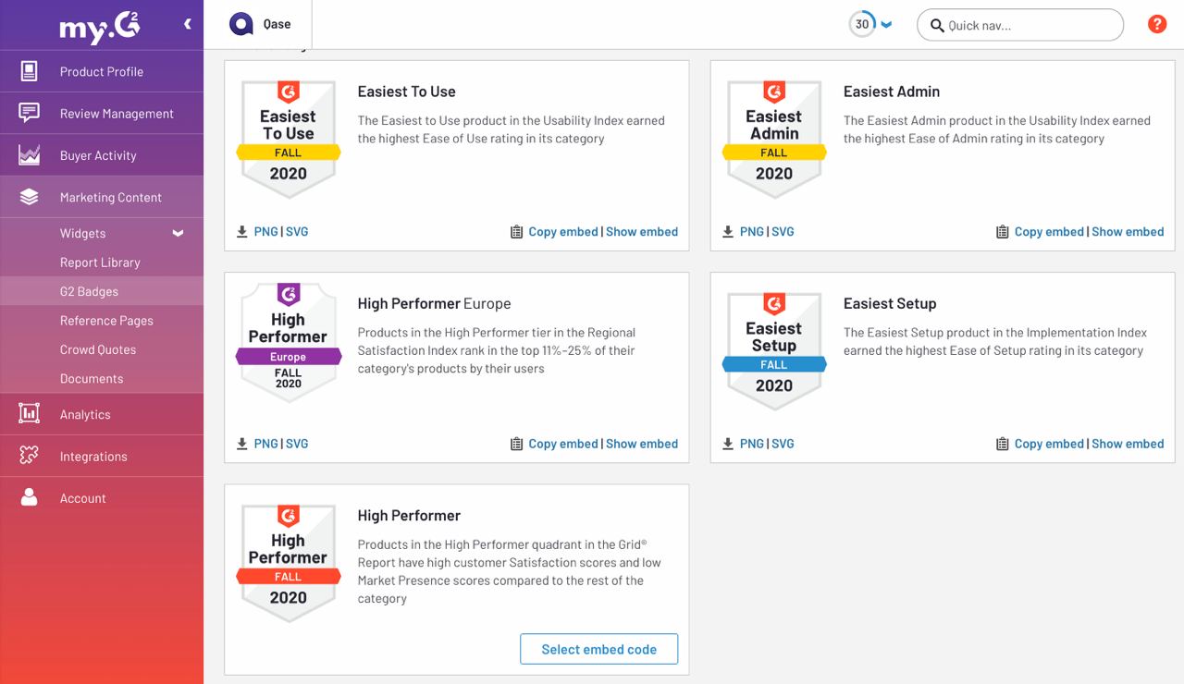Show embed for Easiest Admin badge
Viewport: 1184px width, 684px height.
click(1128, 232)
